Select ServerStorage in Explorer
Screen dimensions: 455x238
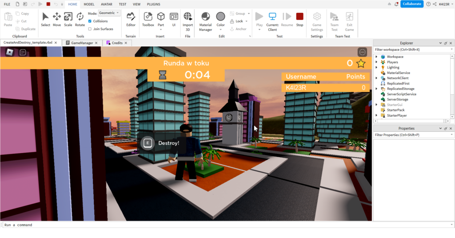tap(397, 99)
